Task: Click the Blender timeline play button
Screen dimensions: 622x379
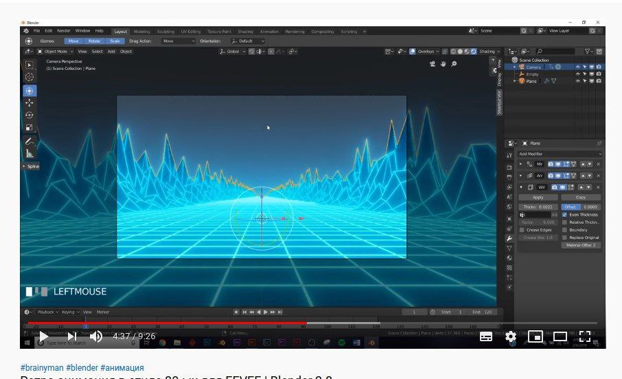Action: [x=266, y=312]
